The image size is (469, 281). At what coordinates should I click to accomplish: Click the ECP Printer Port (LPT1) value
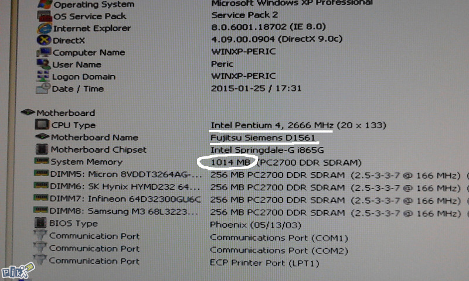point(264,263)
